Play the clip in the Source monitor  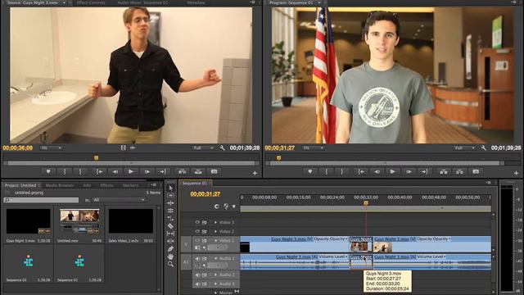coord(131,171)
